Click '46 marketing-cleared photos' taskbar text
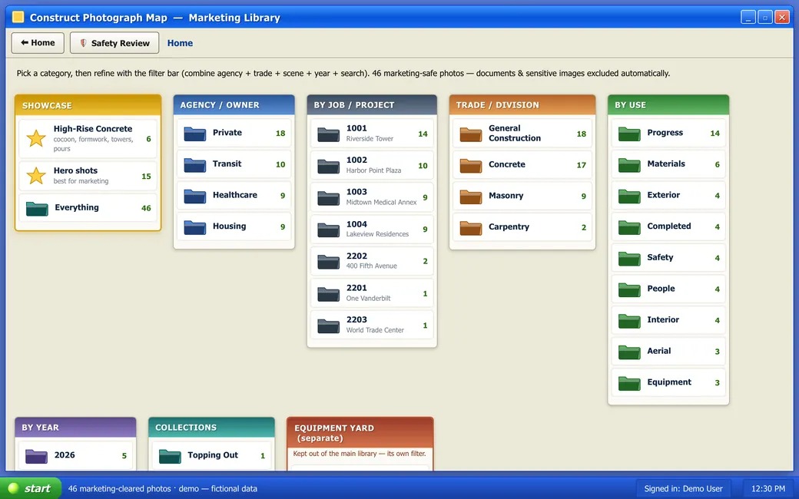The image size is (799, 499). [x=120, y=489]
